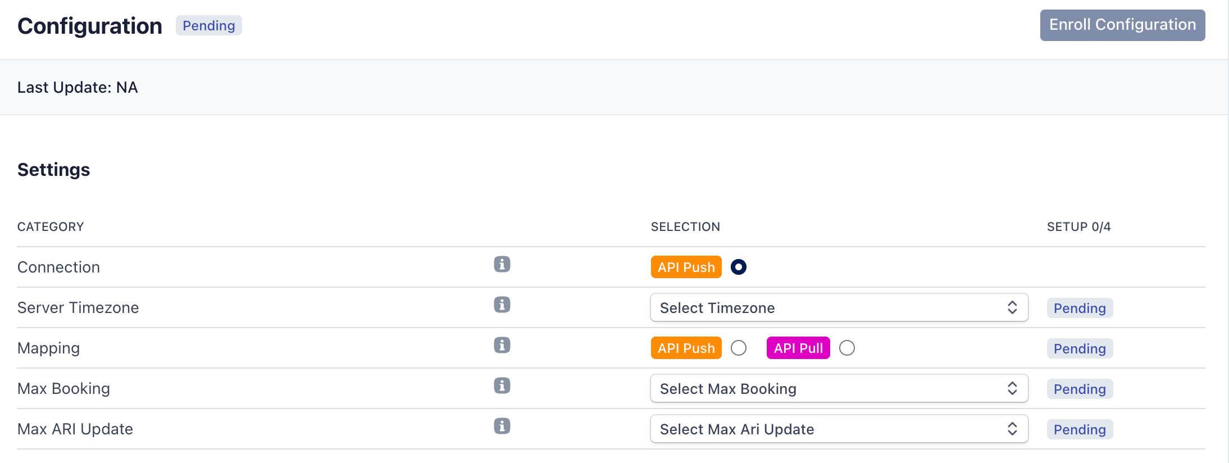The image size is (1229, 463).
Task: Click the orange API Push label in Mapping
Action: 686,348
